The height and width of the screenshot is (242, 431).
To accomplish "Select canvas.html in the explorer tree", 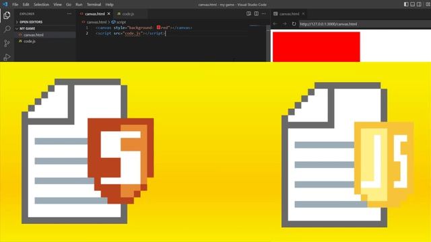I will (x=45, y=35).
